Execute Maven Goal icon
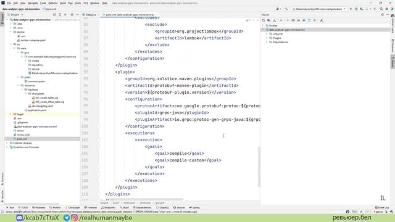The height and width of the screenshot is (222, 395). [293, 20]
